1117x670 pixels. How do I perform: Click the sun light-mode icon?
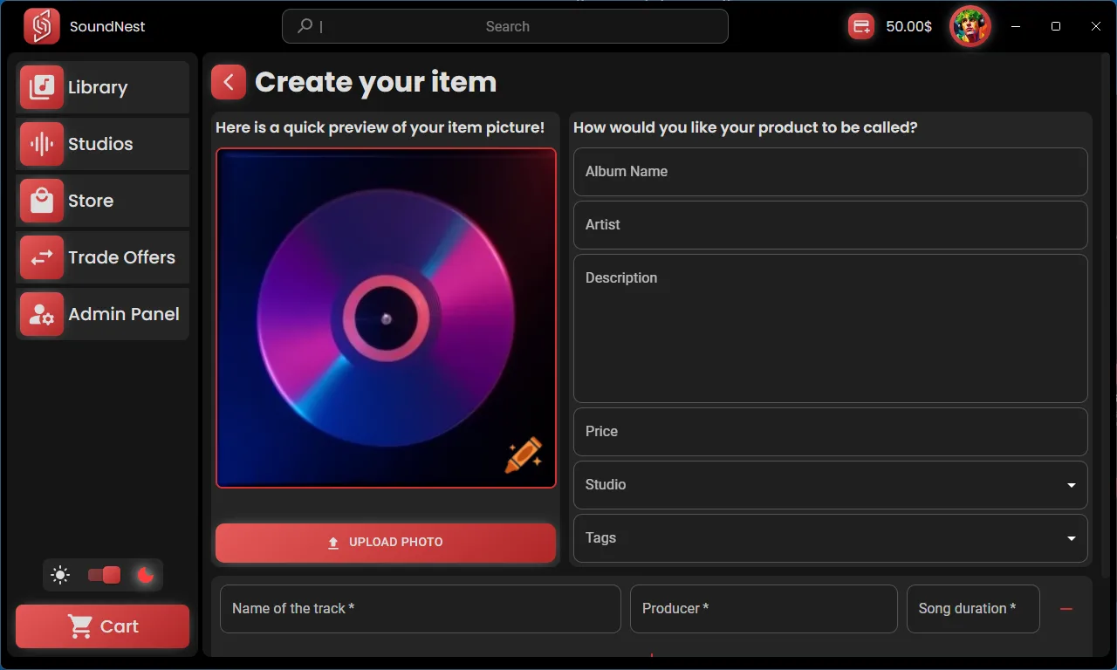click(60, 575)
